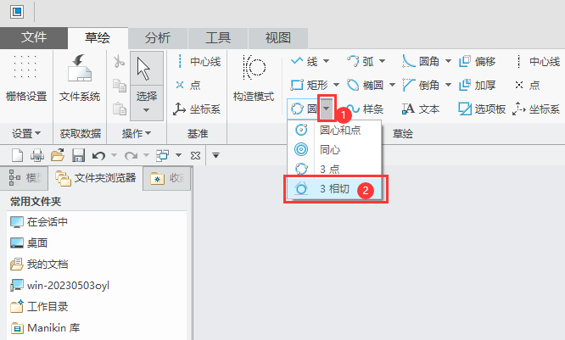
Task: Click 中心线 in the 基准 group
Action: [199, 62]
